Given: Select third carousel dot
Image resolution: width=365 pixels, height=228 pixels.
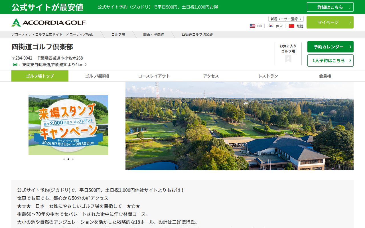Looking at the screenshot, I should click(73, 159).
